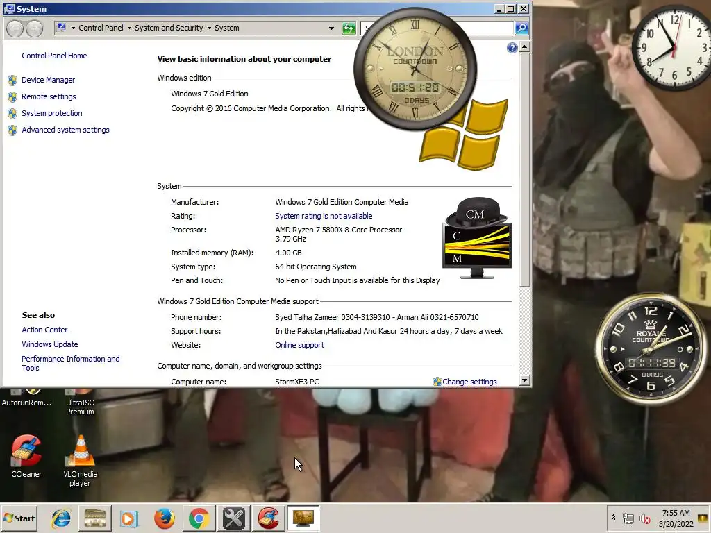The width and height of the screenshot is (711, 533).
Task: Show hidden tray icons arrow
Action: (x=613, y=518)
